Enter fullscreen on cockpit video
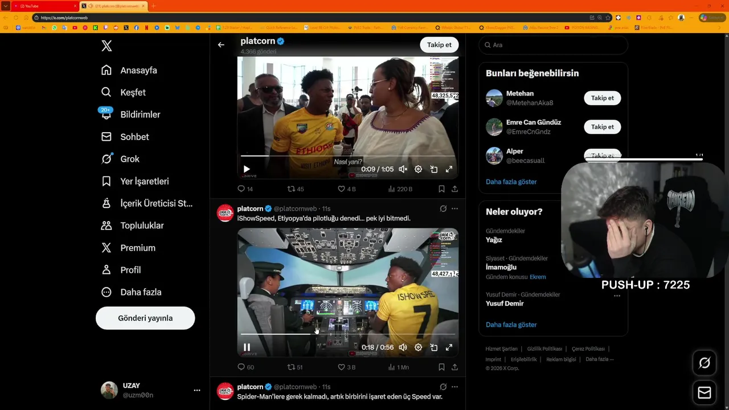Image resolution: width=729 pixels, height=410 pixels. click(449, 347)
